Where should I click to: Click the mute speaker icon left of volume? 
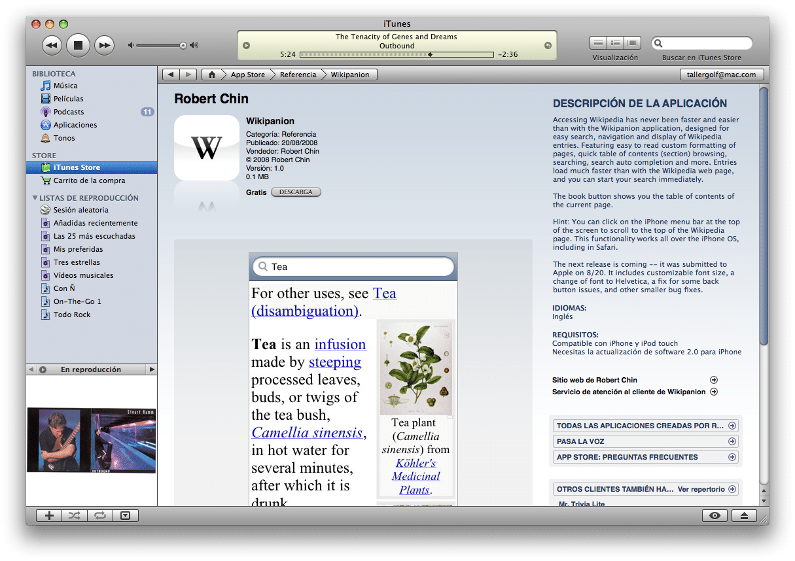(131, 45)
